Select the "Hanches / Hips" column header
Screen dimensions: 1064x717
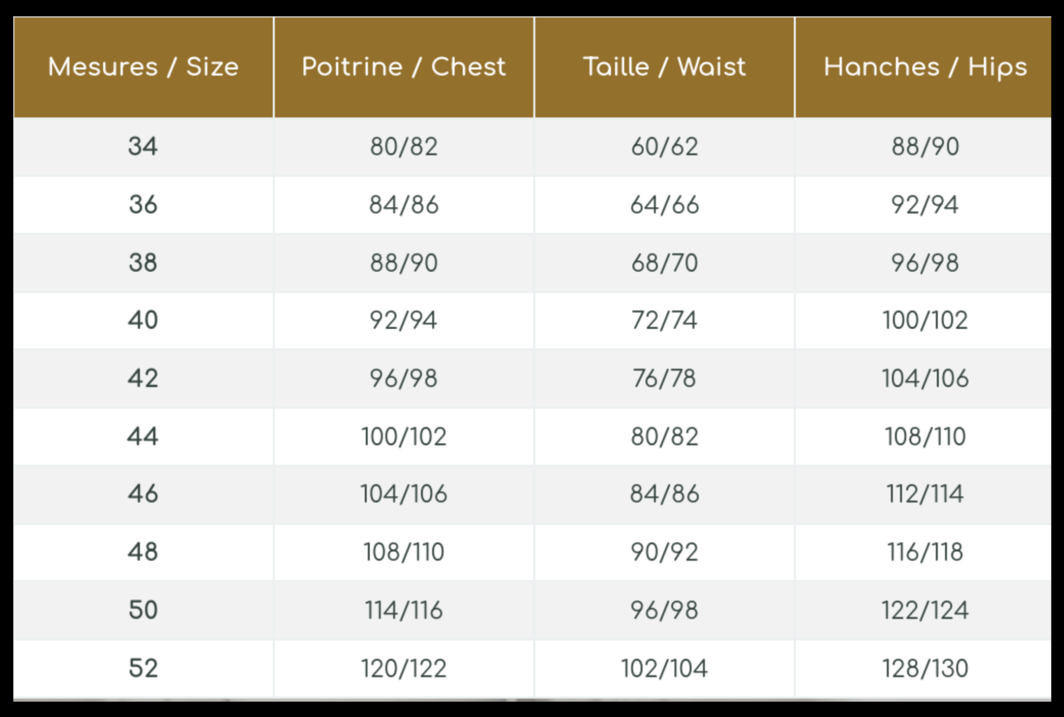(925, 67)
